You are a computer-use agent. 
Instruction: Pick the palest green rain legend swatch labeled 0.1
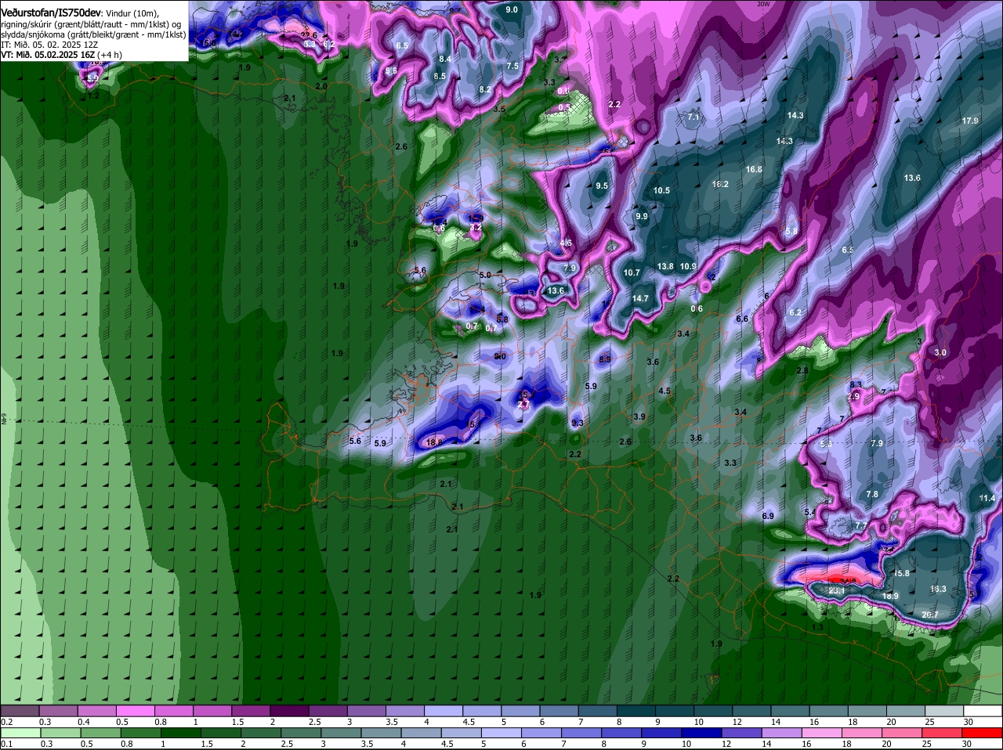click(x=20, y=733)
